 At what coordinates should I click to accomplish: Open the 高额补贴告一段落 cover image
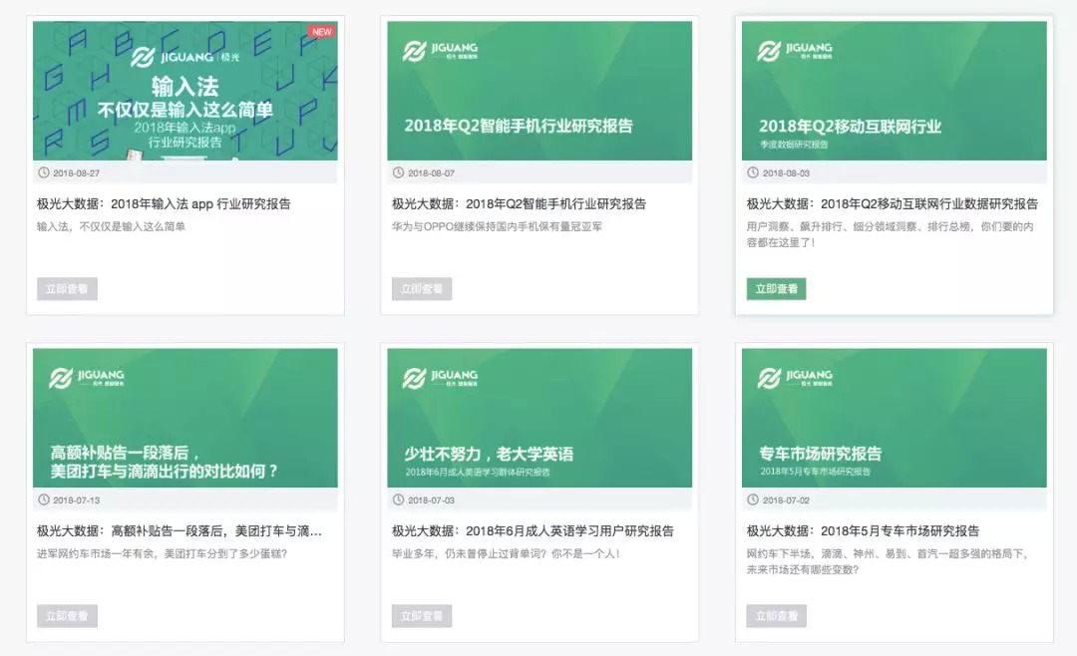(x=185, y=418)
